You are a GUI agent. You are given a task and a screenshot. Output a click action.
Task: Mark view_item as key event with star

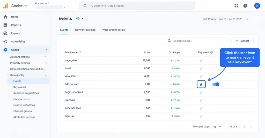[201, 76]
